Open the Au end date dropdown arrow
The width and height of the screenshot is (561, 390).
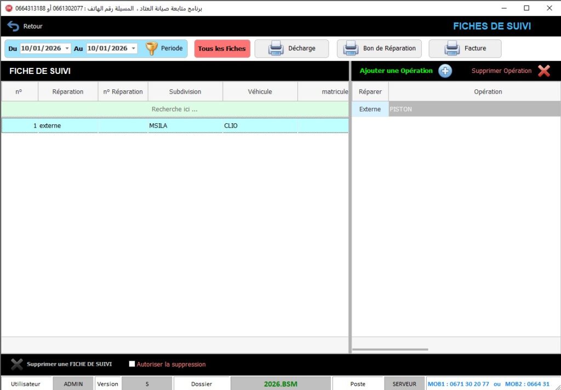pyautogui.click(x=134, y=49)
